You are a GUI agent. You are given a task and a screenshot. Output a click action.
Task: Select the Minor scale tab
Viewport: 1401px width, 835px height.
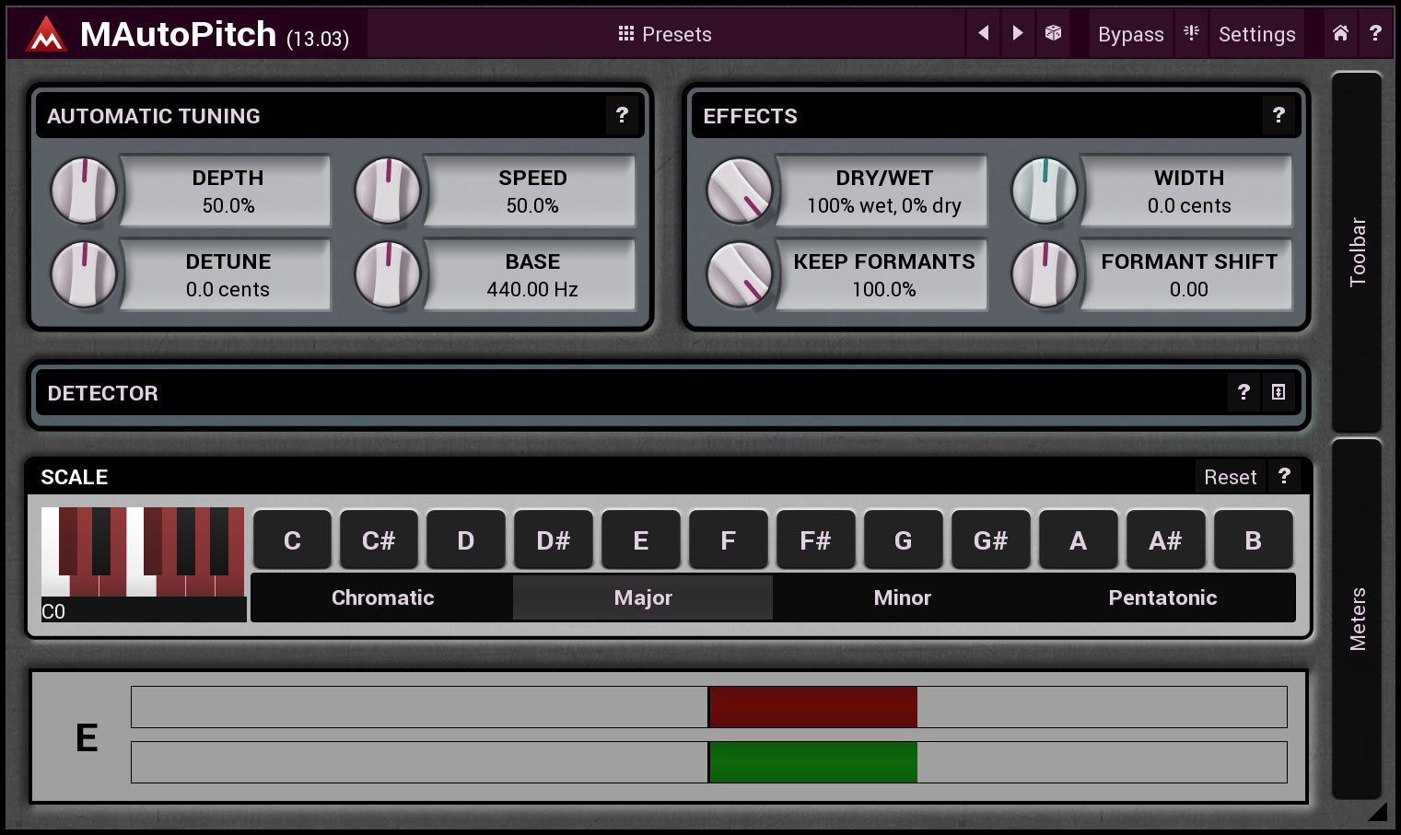point(903,597)
